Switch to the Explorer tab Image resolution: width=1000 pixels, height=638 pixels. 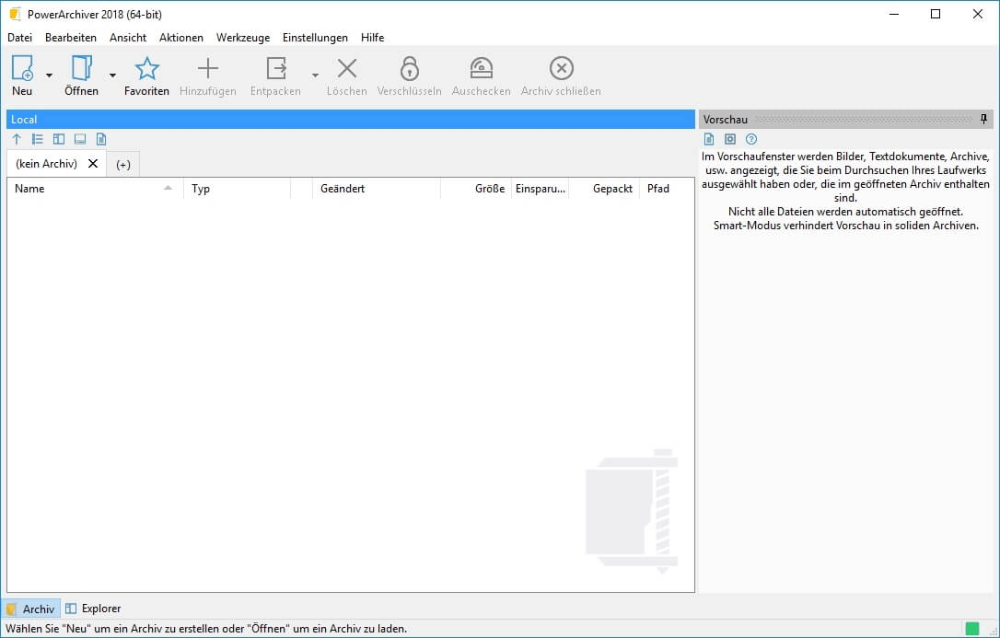(x=93, y=609)
